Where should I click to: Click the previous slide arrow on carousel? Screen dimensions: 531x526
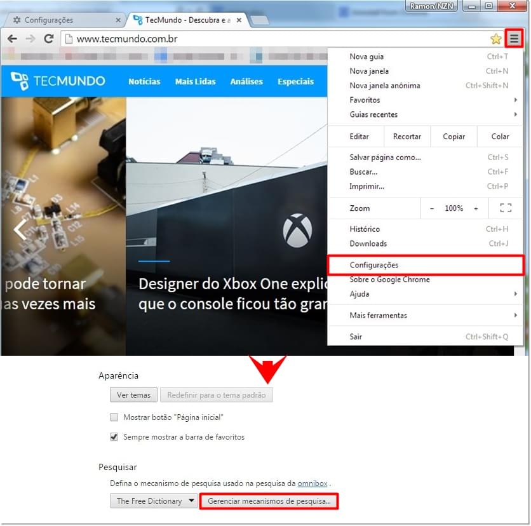(x=20, y=229)
